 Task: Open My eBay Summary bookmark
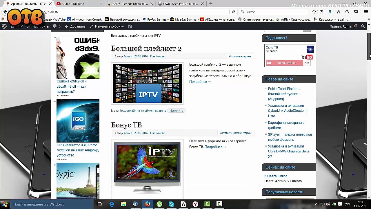(x=185, y=19)
